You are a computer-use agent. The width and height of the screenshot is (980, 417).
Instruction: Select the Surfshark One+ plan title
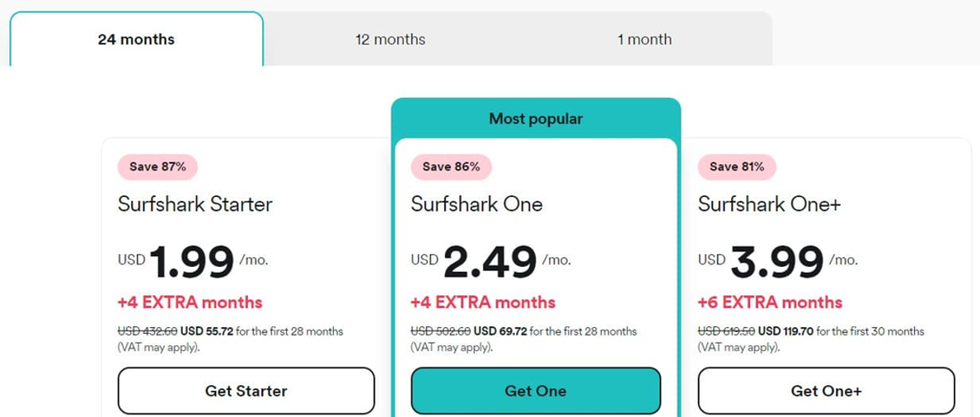coord(769,204)
